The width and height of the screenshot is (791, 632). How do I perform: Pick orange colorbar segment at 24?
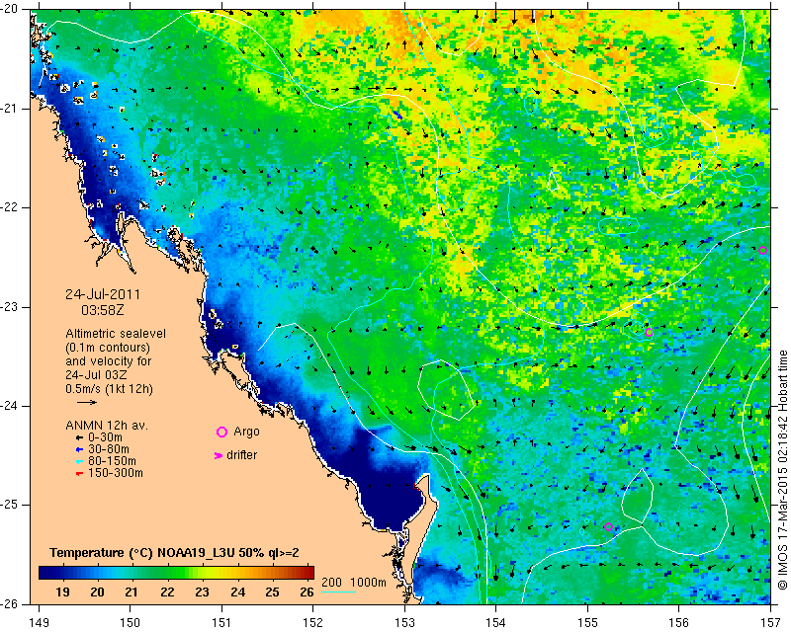click(237, 572)
